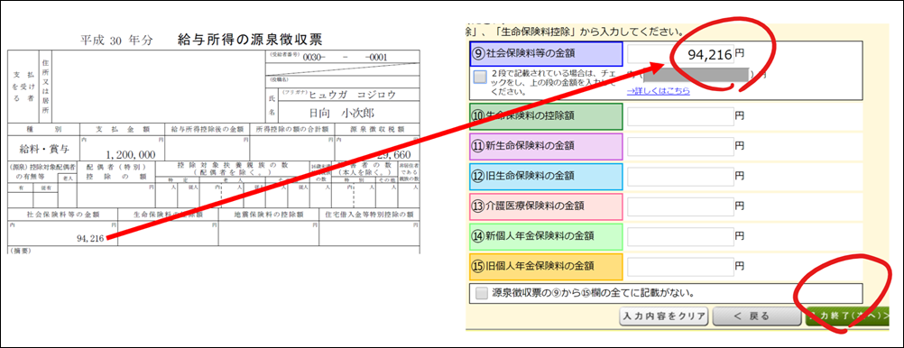Click the 介護医療保険料の金額 input field
The width and height of the screenshot is (904, 348).
pyautogui.click(x=680, y=206)
